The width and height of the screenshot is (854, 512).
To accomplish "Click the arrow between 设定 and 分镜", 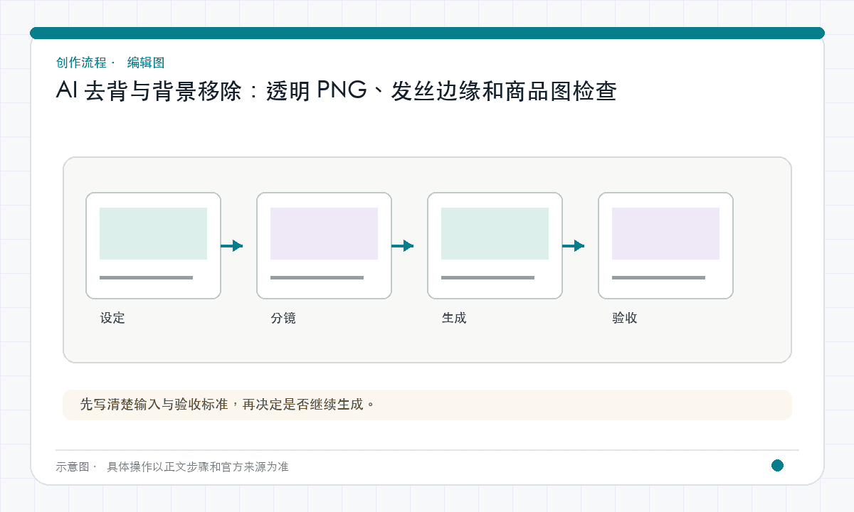I will (x=232, y=246).
